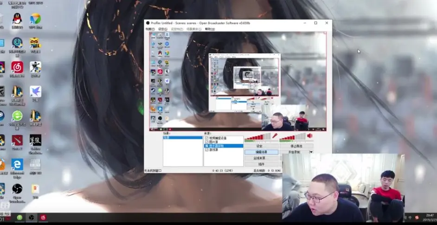Click the 0:40:23 (LIVE) status text
Viewport: 437px width, 225px height.
(222, 170)
